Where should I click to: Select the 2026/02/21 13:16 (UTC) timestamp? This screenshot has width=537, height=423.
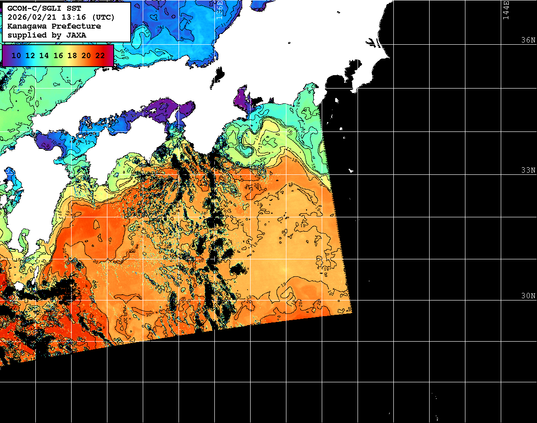61,17
